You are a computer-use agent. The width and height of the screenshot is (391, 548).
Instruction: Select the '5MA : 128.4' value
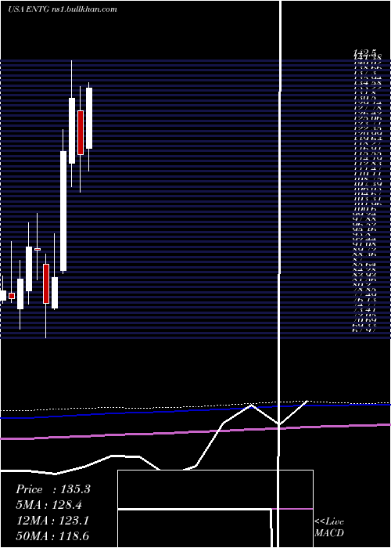coord(49,505)
